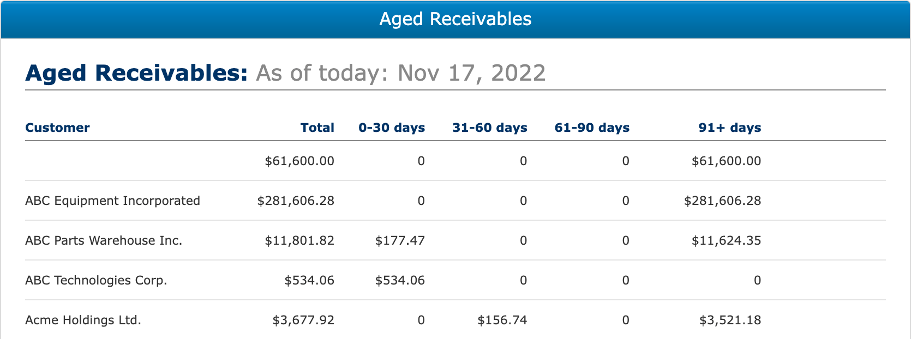911x339 pixels.
Task: Select the $3,521.18 overdue amount
Action: [x=730, y=320]
